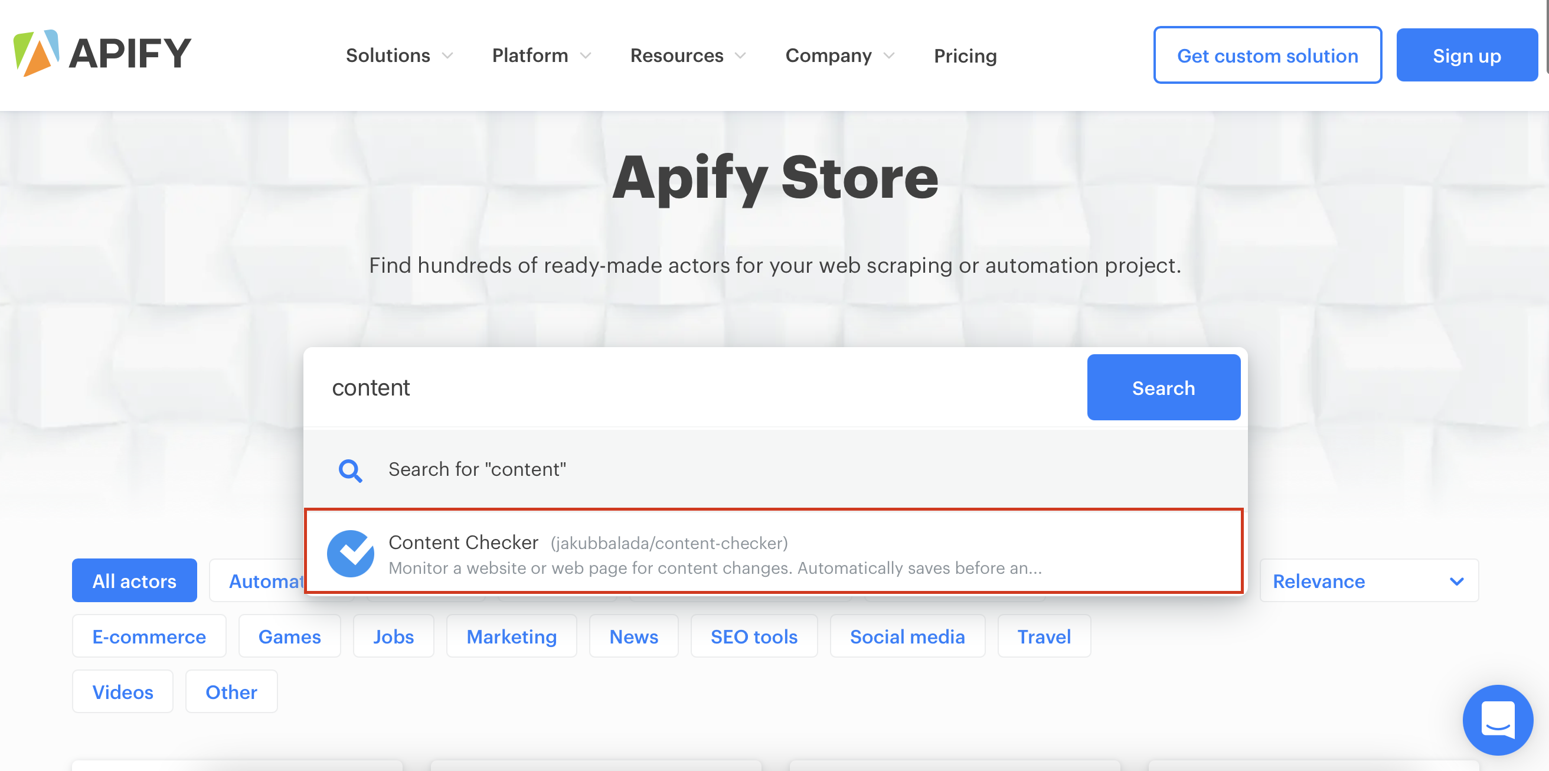This screenshot has height=771, width=1549.
Task: Click the Apify Store heading
Action: click(774, 178)
